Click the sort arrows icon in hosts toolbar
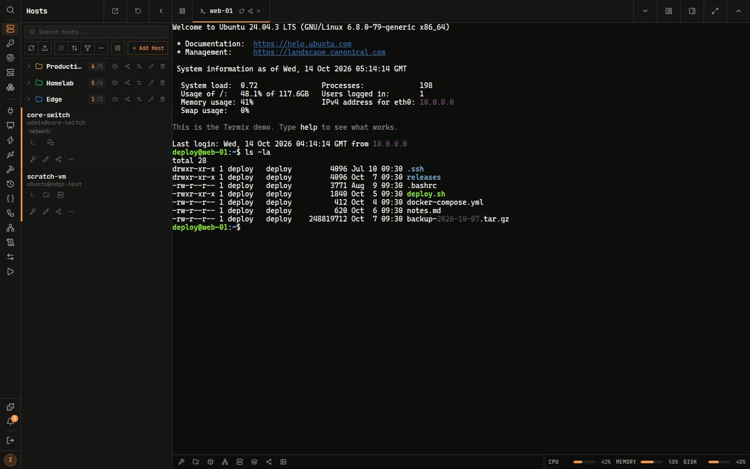 (x=74, y=48)
